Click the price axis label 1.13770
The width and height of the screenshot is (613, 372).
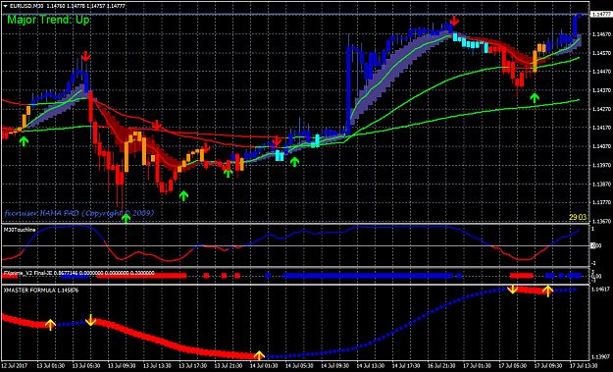601,202
